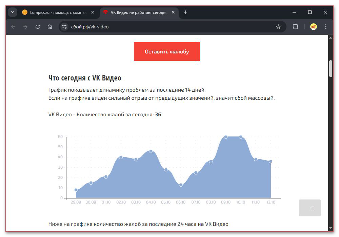Image resolution: width=339 pixels, height=237 pixels.
Task: Click the 09.10 date axis label
Action: coord(226,202)
